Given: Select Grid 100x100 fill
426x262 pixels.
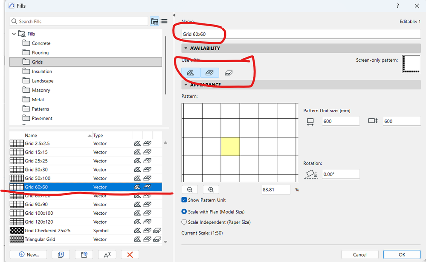Looking at the screenshot, I should pos(86,213).
